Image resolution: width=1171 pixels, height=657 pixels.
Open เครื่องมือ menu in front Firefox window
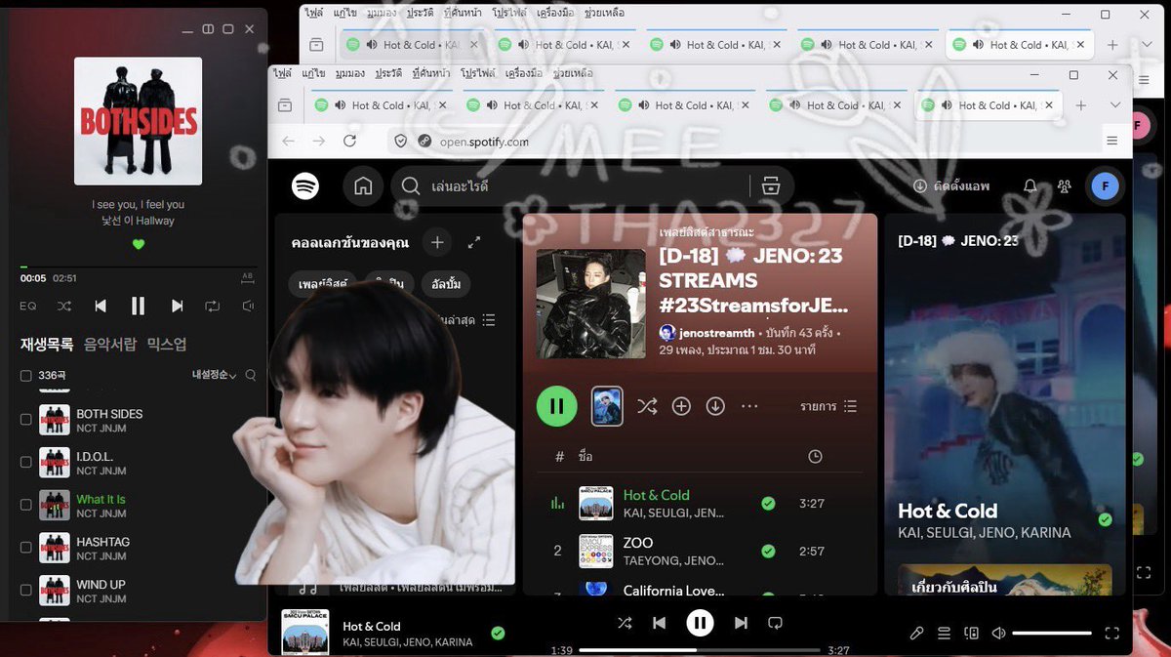coord(523,73)
